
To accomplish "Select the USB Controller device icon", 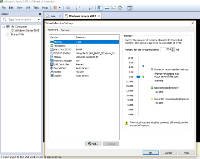I will pos(52,64).
